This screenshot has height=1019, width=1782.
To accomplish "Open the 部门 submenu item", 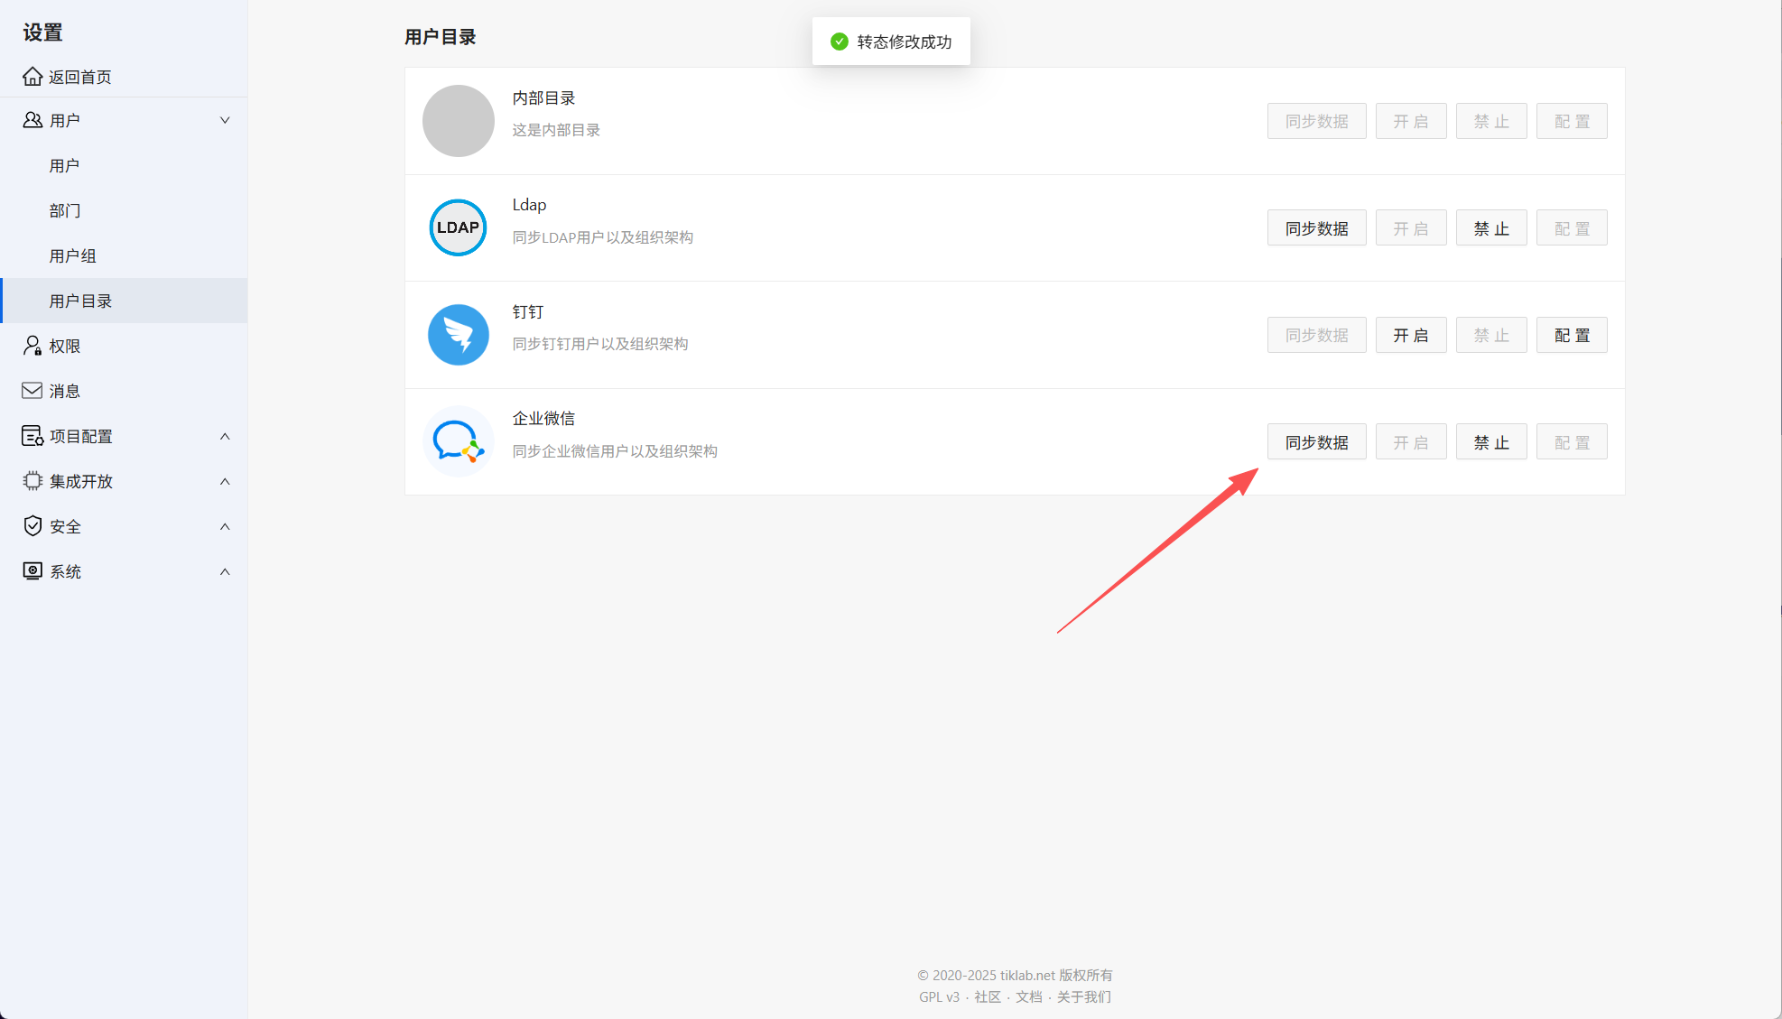I will pos(65,210).
